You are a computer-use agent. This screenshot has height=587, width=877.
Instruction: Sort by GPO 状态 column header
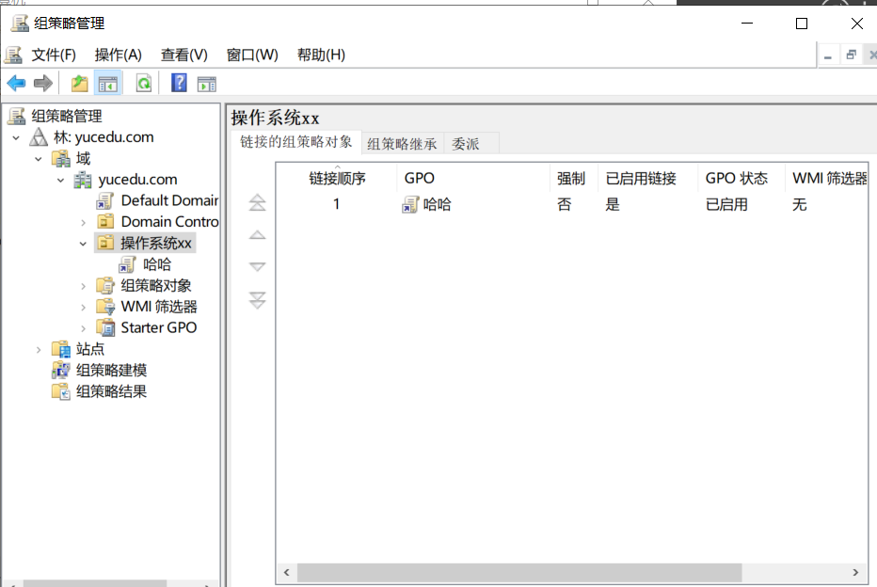coord(741,179)
